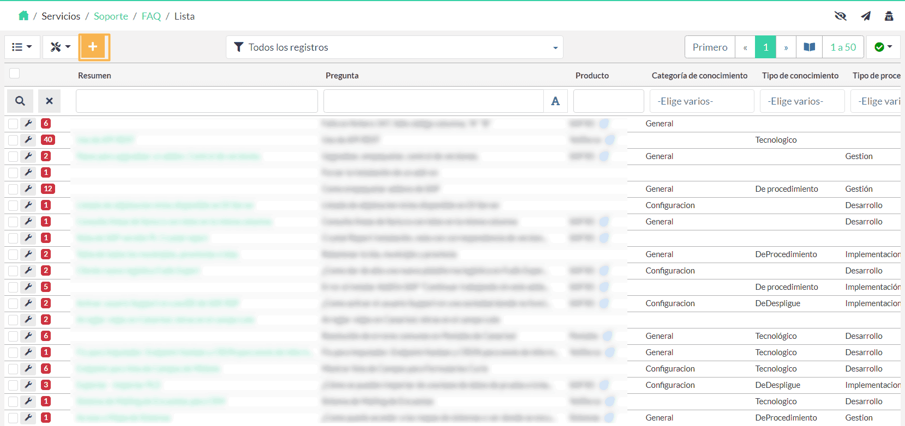Clear filters with the X icon
Viewport: 905px width, 426px height.
coord(49,101)
